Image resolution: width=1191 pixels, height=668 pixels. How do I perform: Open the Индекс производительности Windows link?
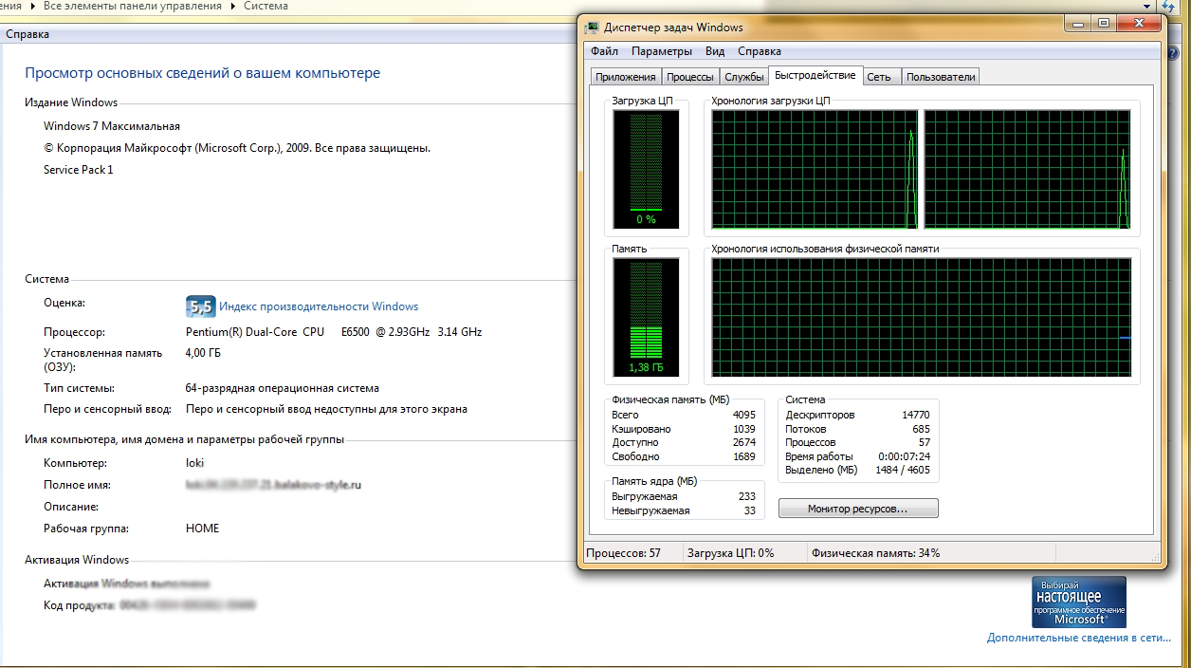pos(319,306)
